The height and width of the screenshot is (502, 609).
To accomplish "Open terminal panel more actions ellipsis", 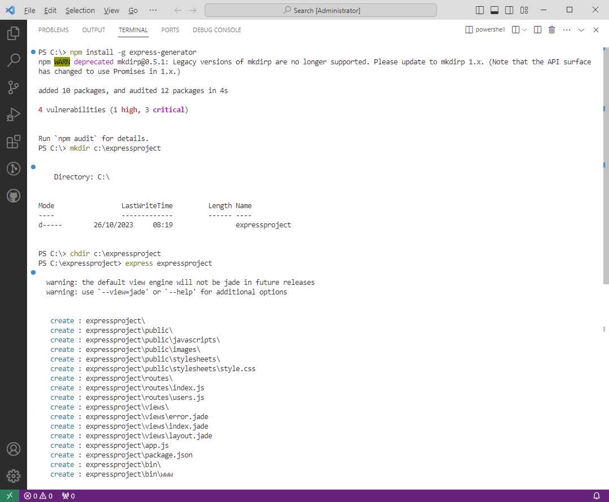I will (567, 30).
